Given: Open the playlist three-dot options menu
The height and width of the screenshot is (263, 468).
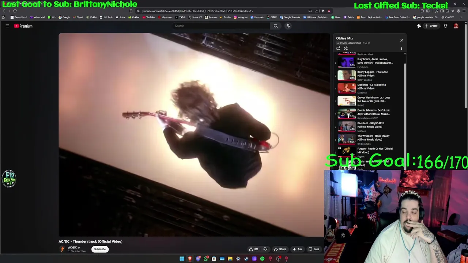Looking at the screenshot, I should 401,48.
